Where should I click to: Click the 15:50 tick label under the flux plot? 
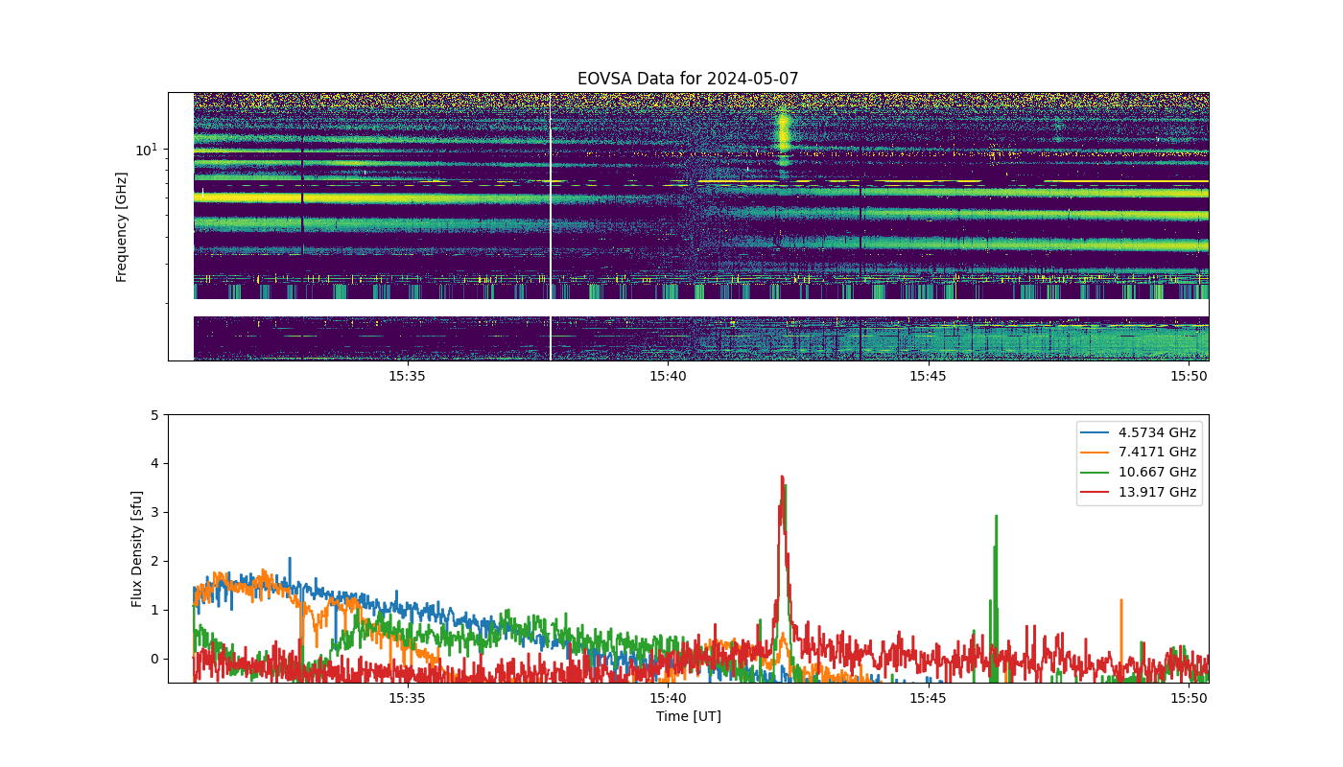[x=1190, y=699]
